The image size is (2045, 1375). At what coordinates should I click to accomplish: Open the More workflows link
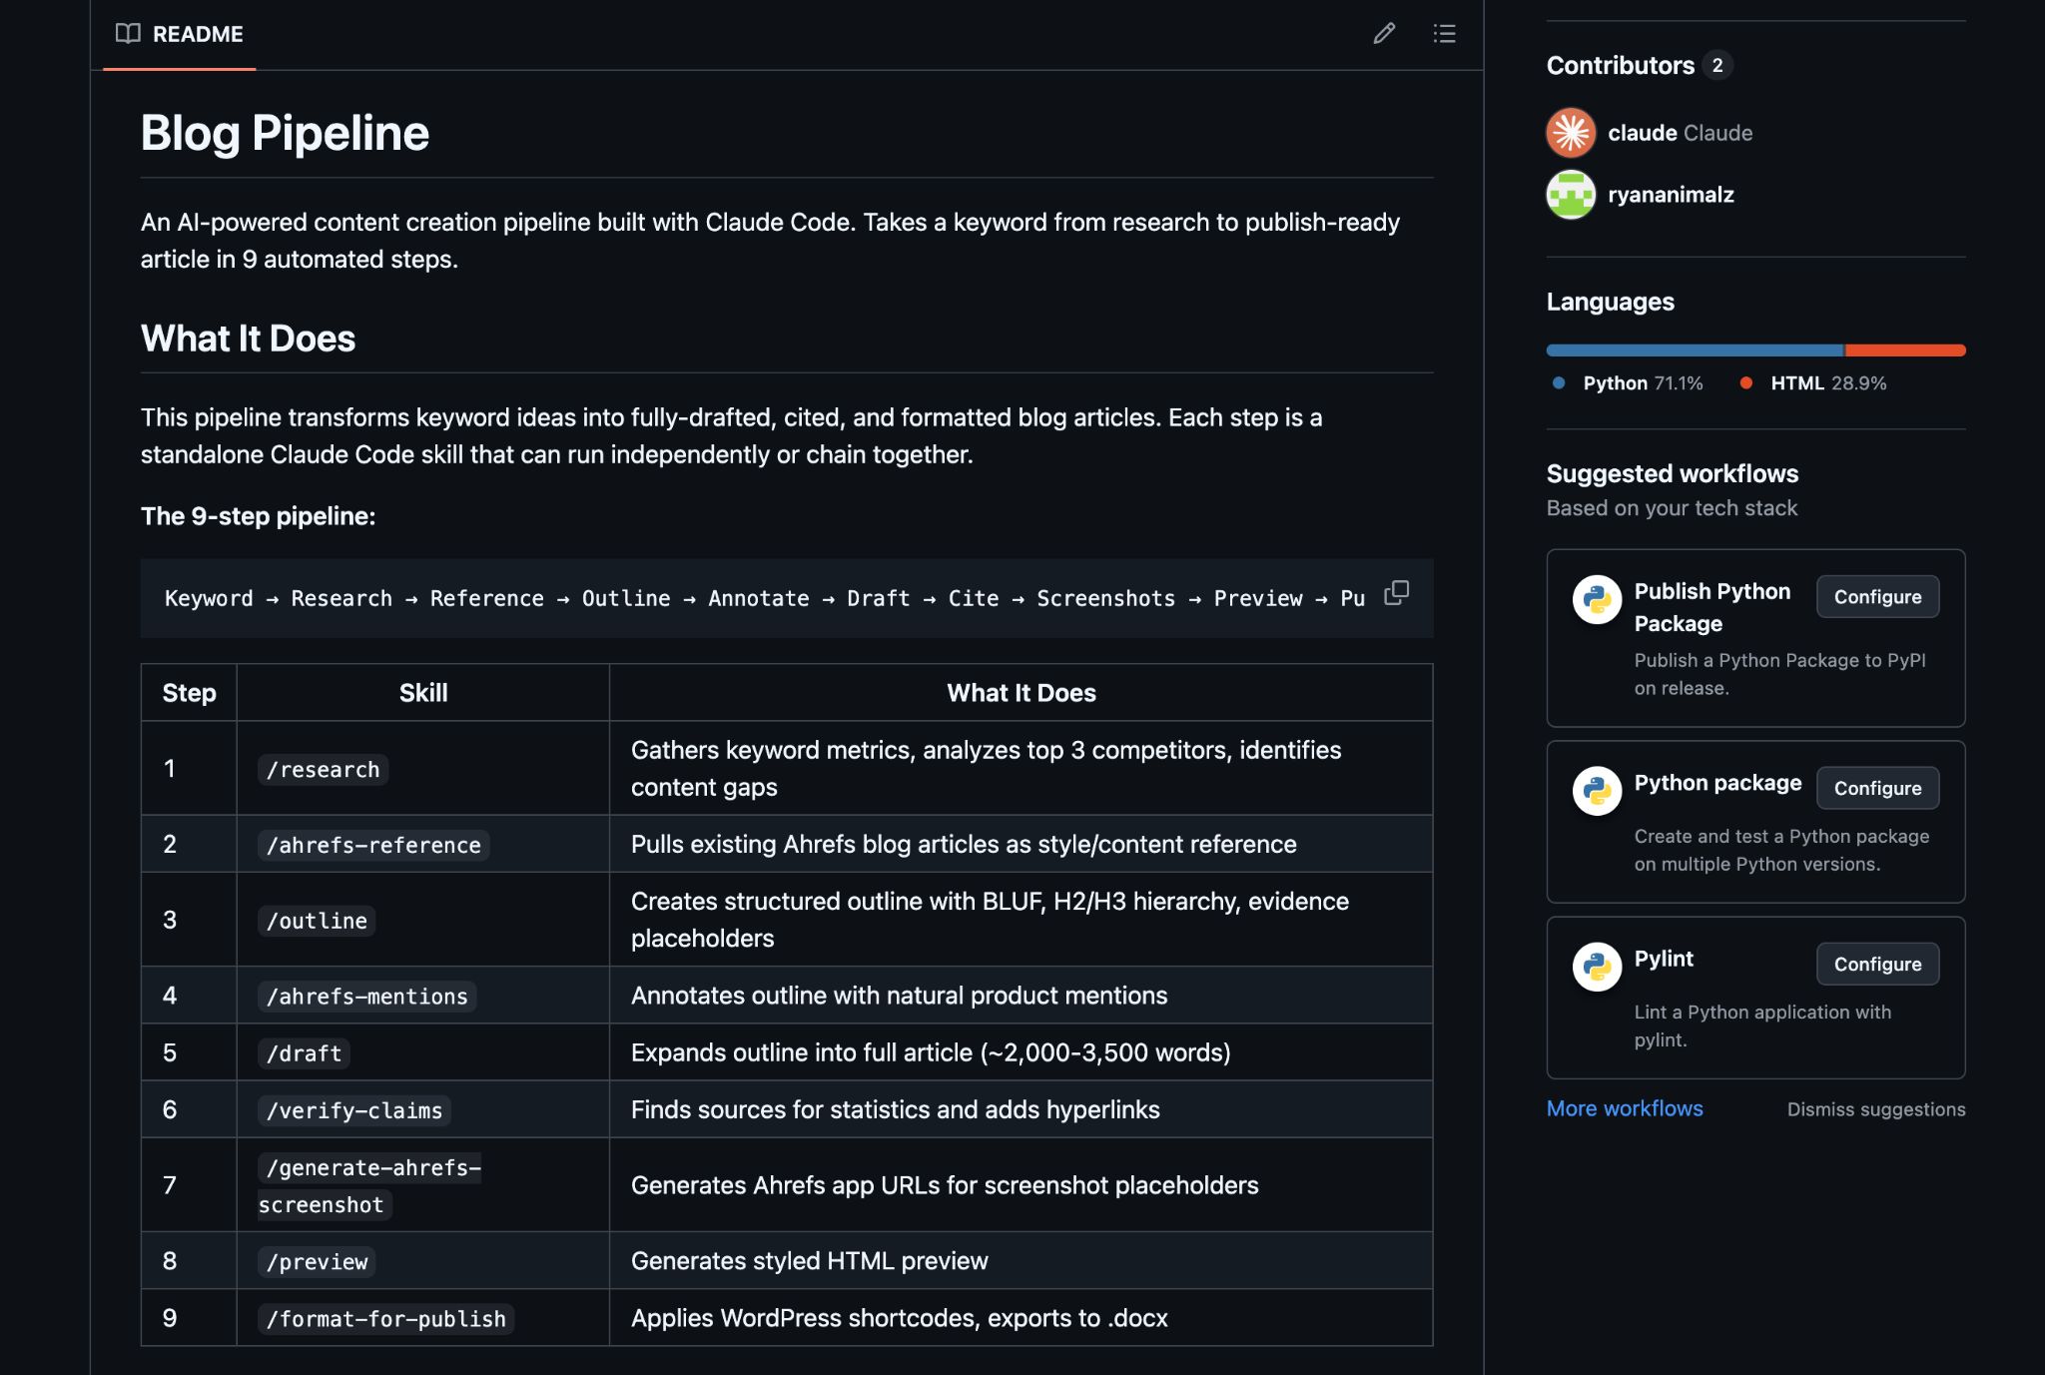pyautogui.click(x=1624, y=1108)
